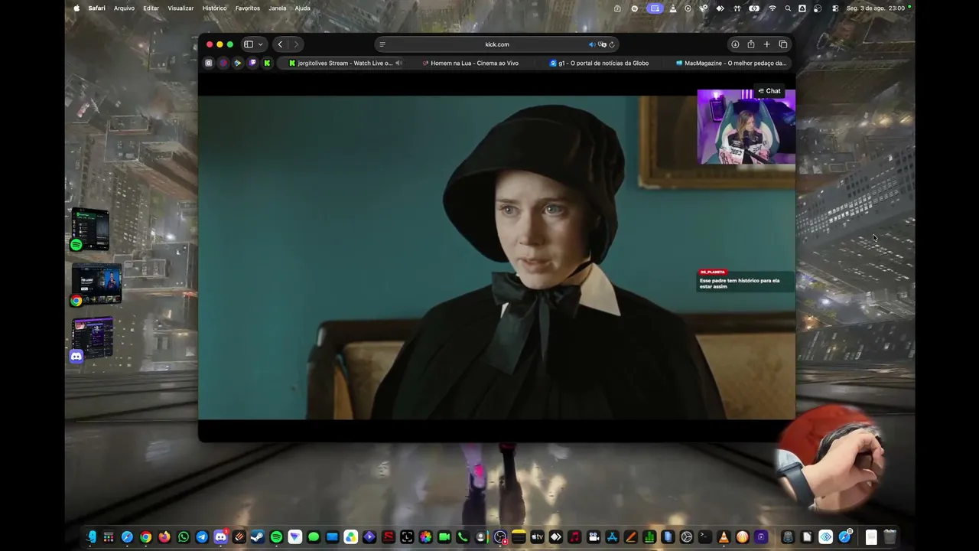The height and width of the screenshot is (551, 979).
Task: Open WhatsApp from the Dock
Action: [x=184, y=537]
